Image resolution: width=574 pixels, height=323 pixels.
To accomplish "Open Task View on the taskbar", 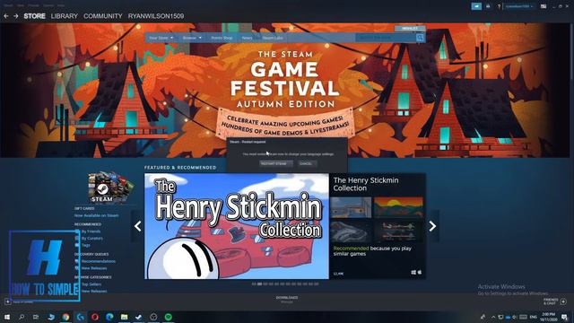I will point(36,317).
